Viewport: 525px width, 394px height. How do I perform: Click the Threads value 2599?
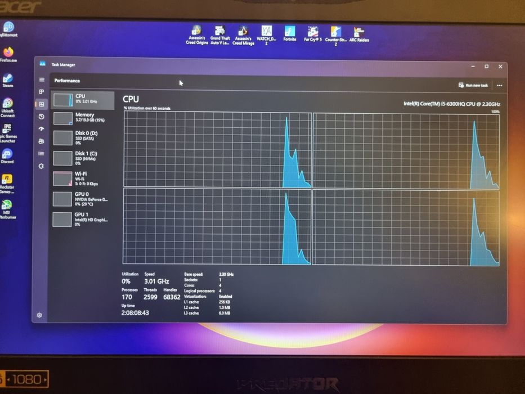point(150,297)
